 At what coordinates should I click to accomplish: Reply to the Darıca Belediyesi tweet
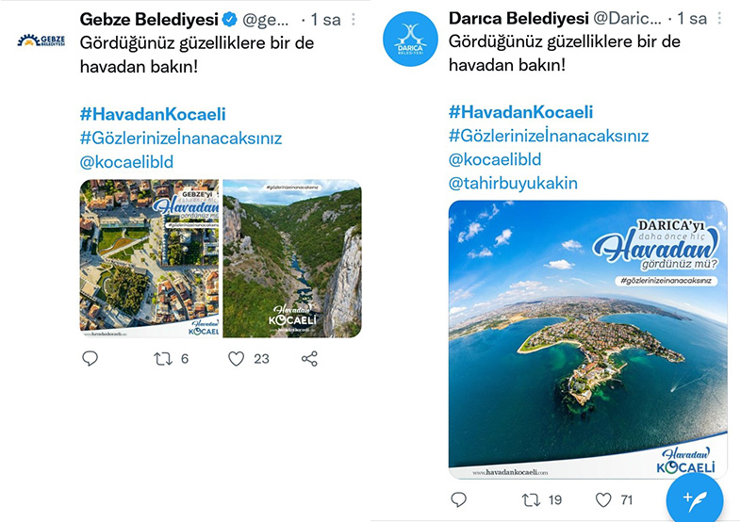pyautogui.click(x=458, y=499)
